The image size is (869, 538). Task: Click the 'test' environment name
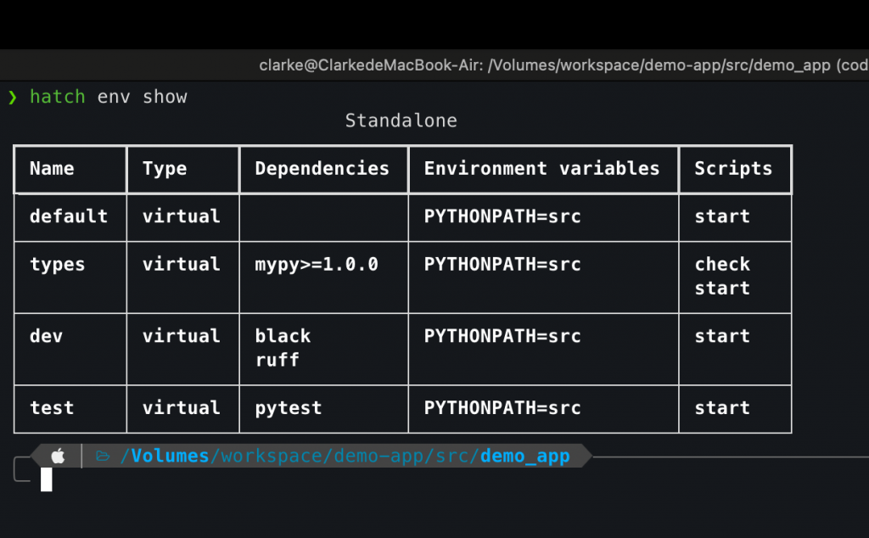coord(52,408)
